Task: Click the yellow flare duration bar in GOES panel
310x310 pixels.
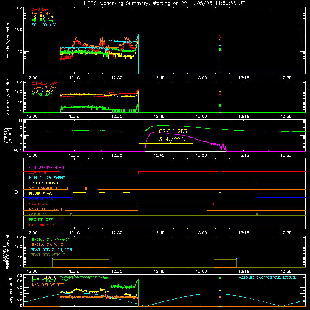Action: [166, 143]
